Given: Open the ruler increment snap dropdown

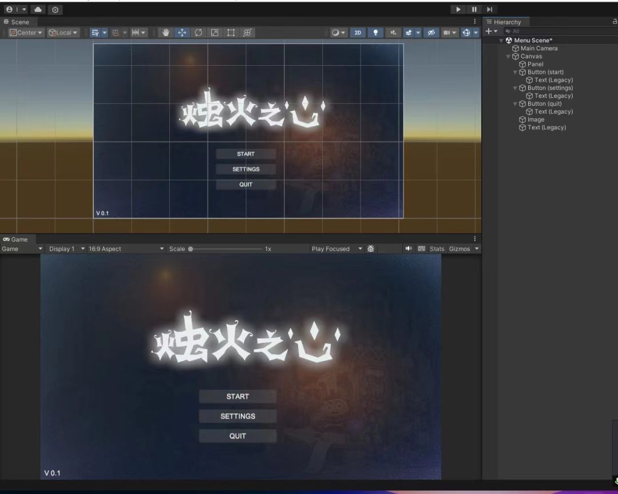Looking at the screenshot, I should click(138, 33).
